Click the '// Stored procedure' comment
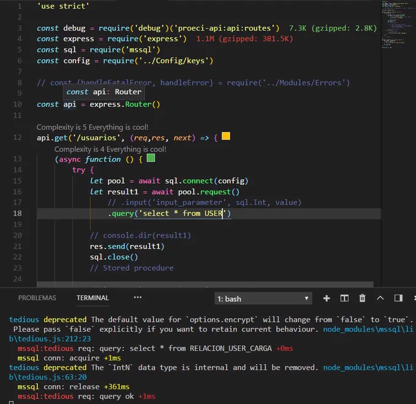This screenshot has width=416, height=404. tap(132, 268)
